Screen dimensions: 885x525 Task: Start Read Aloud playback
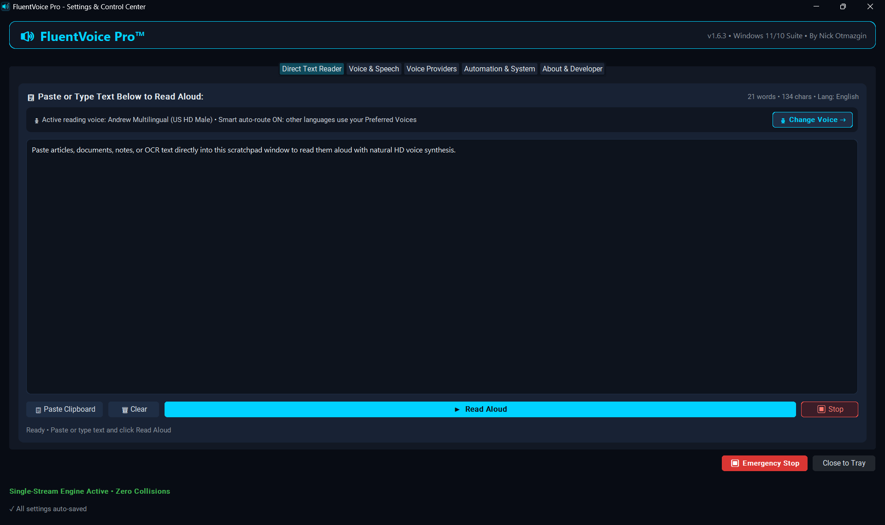click(x=480, y=409)
